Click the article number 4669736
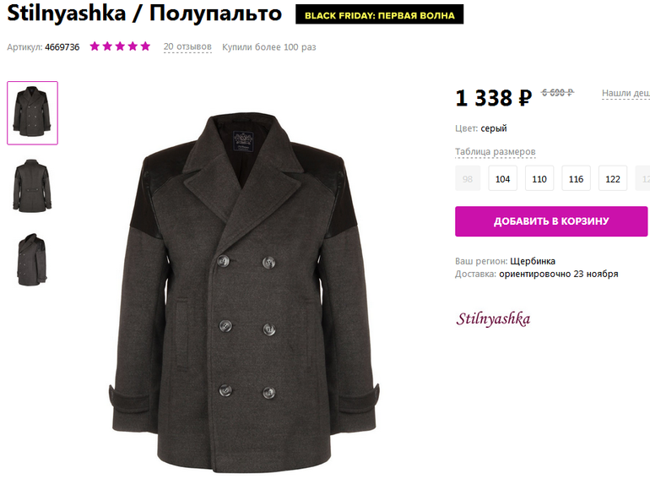The height and width of the screenshot is (479, 650). click(62, 46)
